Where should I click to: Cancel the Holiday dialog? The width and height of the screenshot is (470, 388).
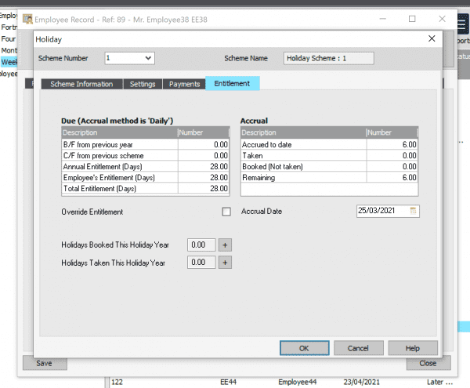pyautogui.click(x=359, y=348)
